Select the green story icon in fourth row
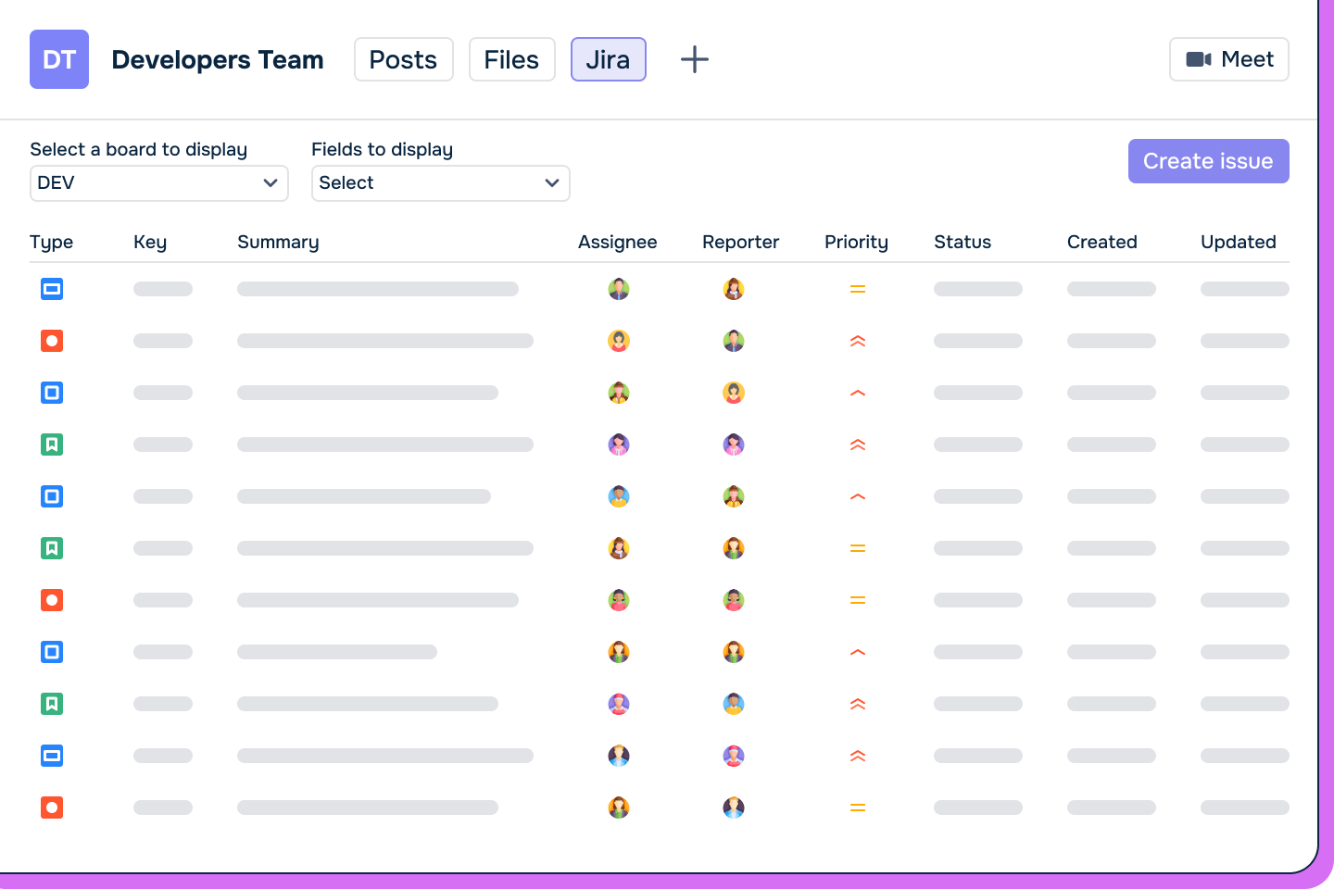Screen dimensions: 1334x889 click(x=52, y=444)
